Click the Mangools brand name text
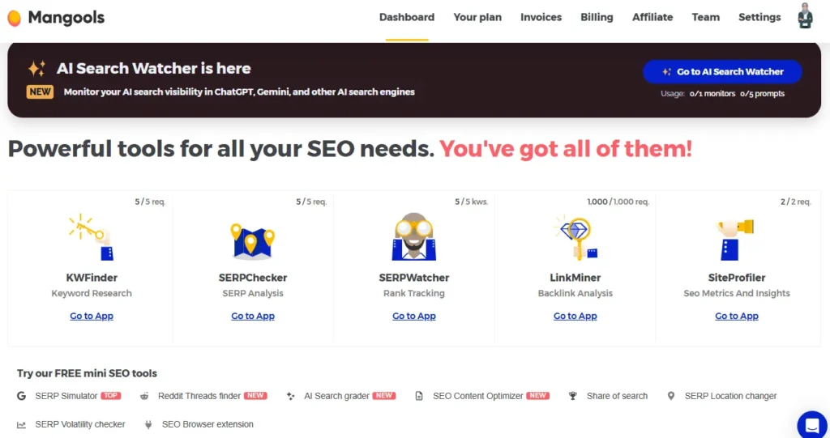The image size is (830, 438). tap(66, 18)
